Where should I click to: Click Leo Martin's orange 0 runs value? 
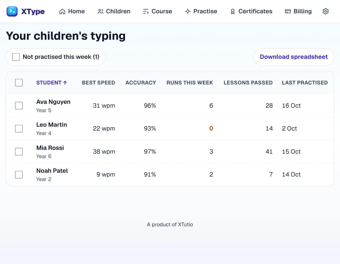[211, 128]
